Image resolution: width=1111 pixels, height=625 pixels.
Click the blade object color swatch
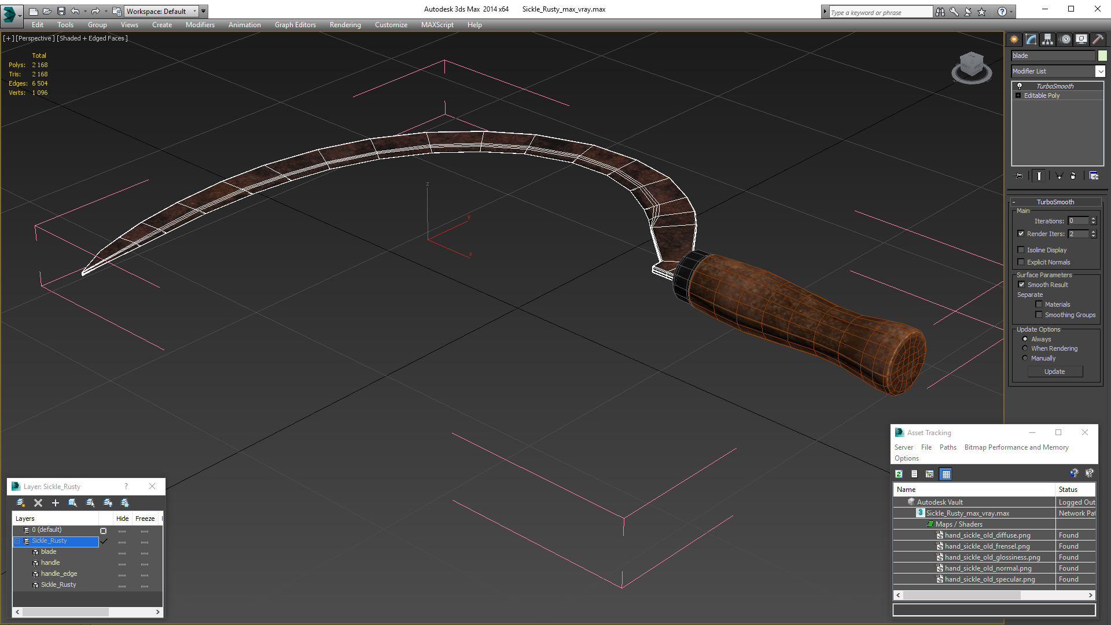point(1102,56)
